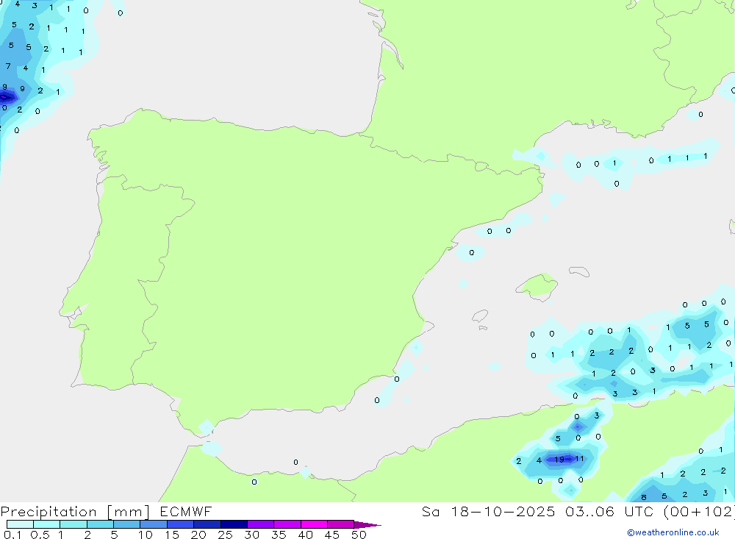
Task: Click the '(00+102)' forecast offset text
Action: coord(699,511)
